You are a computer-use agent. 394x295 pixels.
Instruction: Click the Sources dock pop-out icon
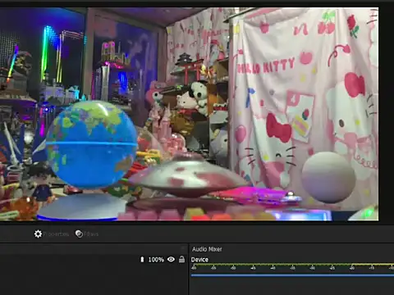[184, 248]
